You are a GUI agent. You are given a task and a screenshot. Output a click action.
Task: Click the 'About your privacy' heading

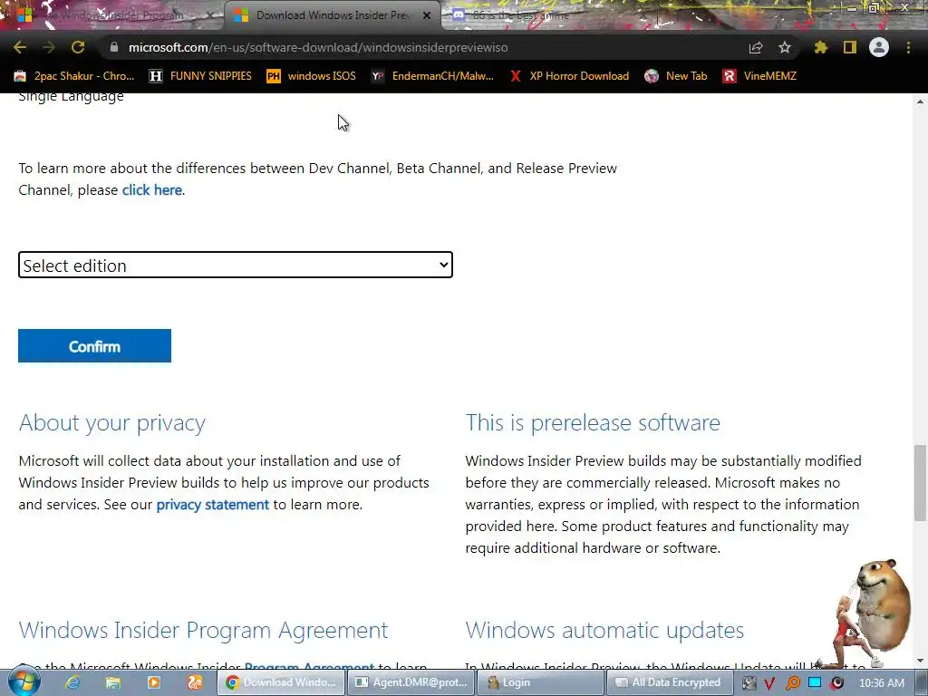[x=111, y=422]
